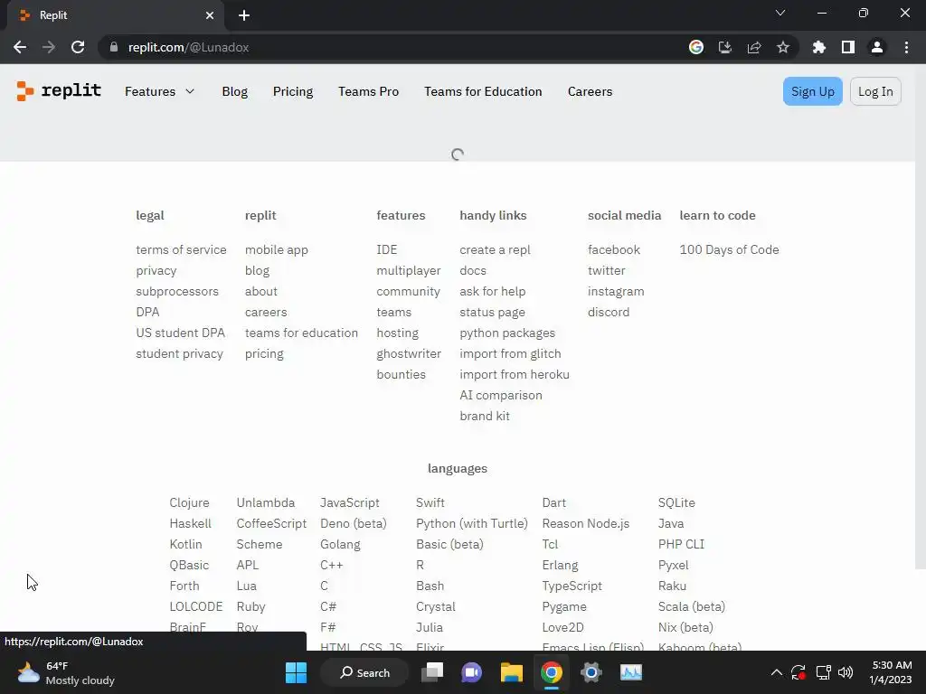The width and height of the screenshot is (926, 694).
Task: Open the weather widget on taskbar
Action: click(66, 672)
